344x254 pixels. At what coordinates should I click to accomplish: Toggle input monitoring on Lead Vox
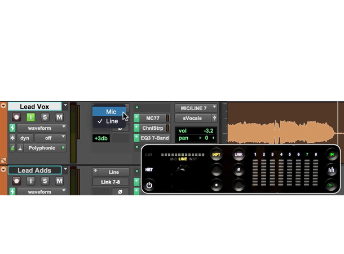coord(30,117)
